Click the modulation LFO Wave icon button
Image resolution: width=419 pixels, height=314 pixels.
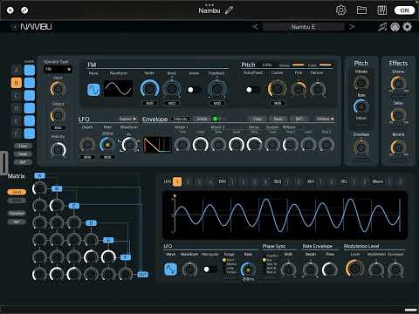pyautogui.click(x=170, y=270)
